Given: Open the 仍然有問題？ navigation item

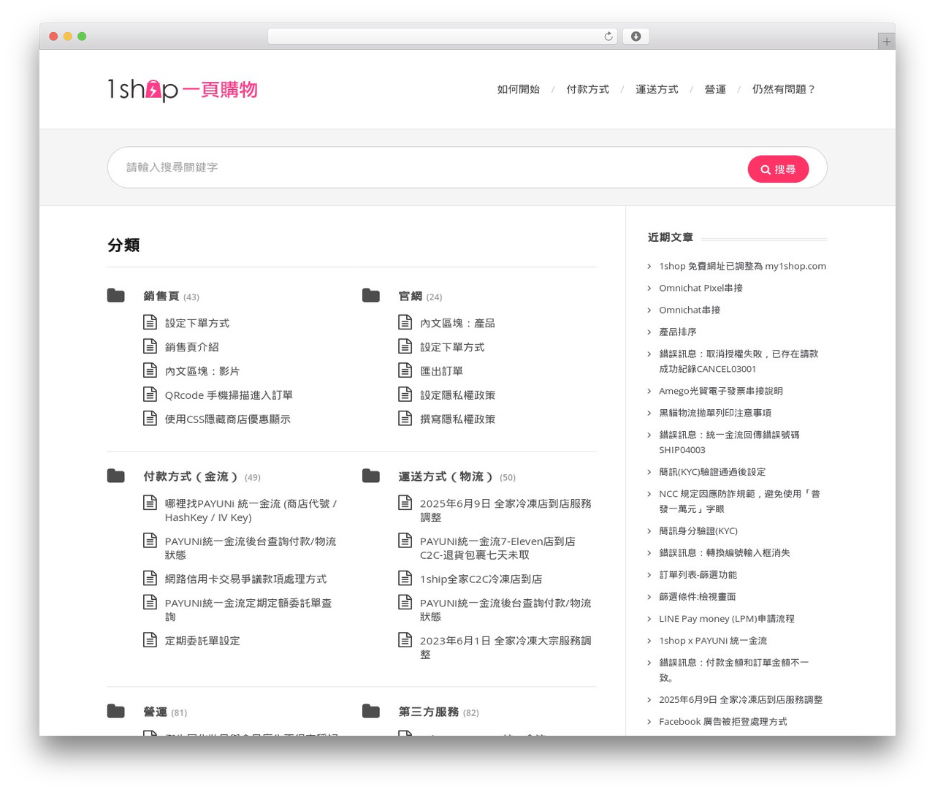Looking at the screenshot, I should click(784, 89).
